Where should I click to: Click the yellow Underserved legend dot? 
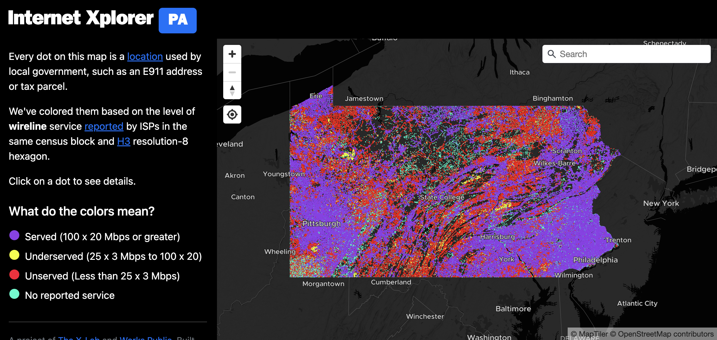pos(14,255)
